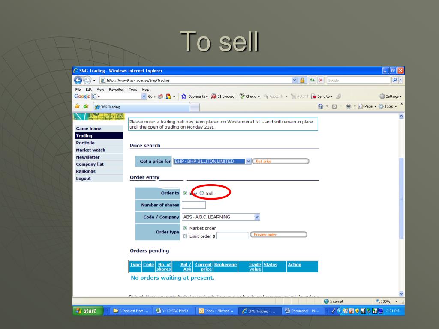Select the Sell radio button

coord(201,193)
